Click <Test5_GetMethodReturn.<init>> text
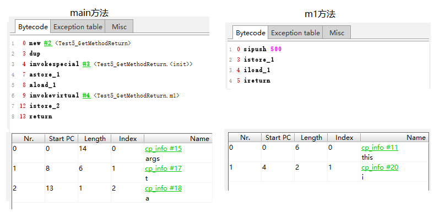 click(143, 64)
